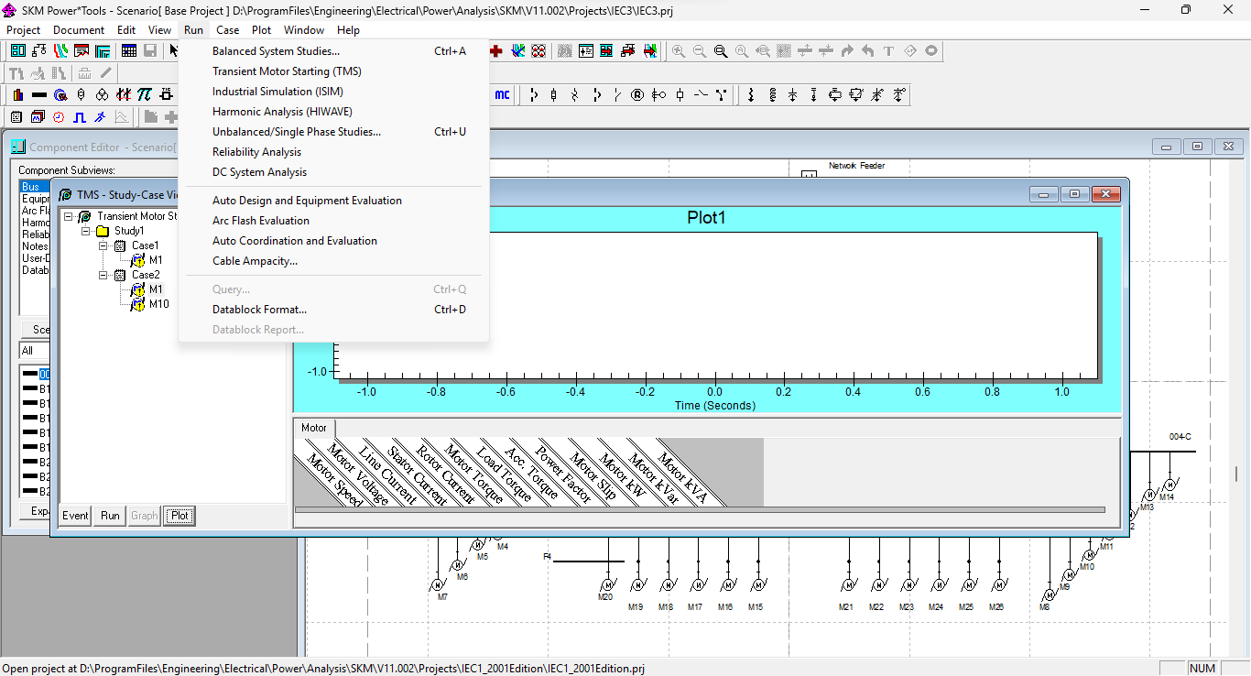Collapse the Case1 tree node
This screenshot has height=676, width=1251.
[103, 245]
